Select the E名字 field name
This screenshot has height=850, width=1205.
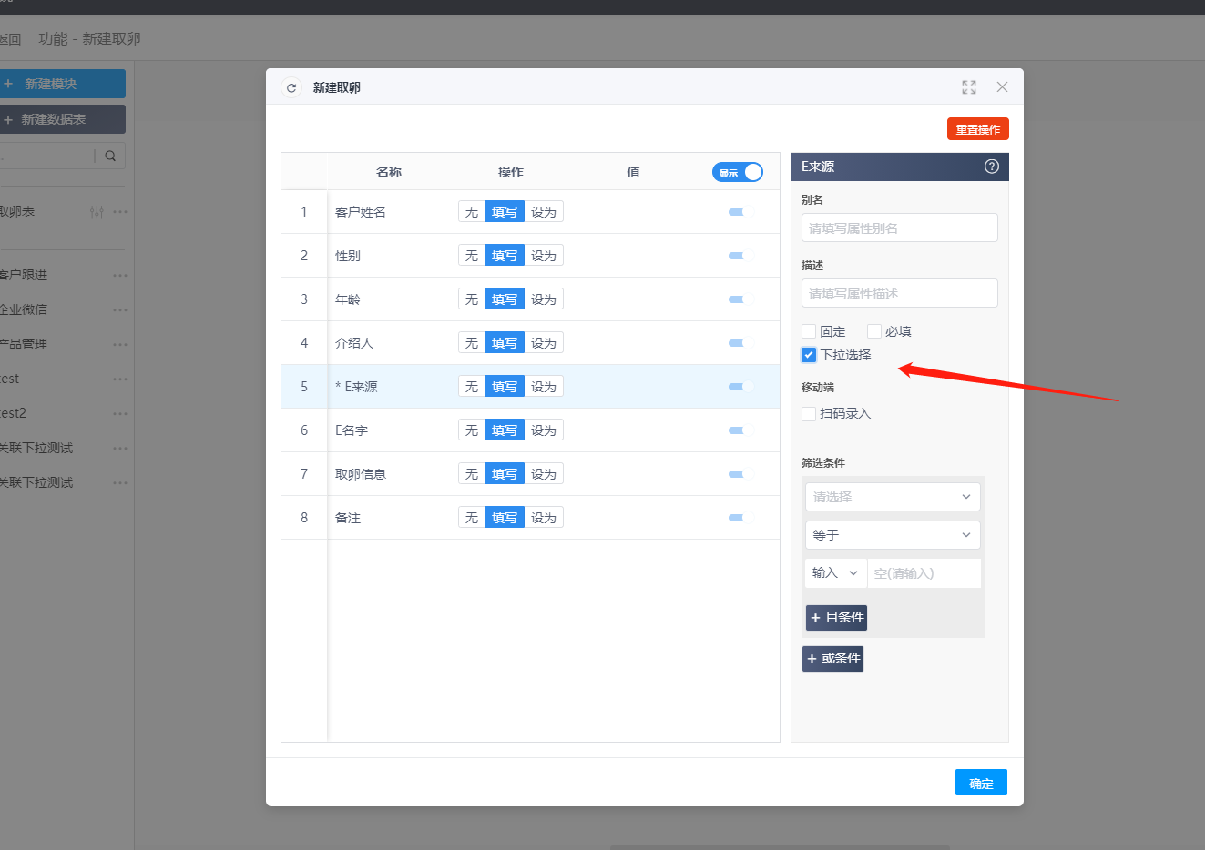pyautogui.click(x=352, y=430)
